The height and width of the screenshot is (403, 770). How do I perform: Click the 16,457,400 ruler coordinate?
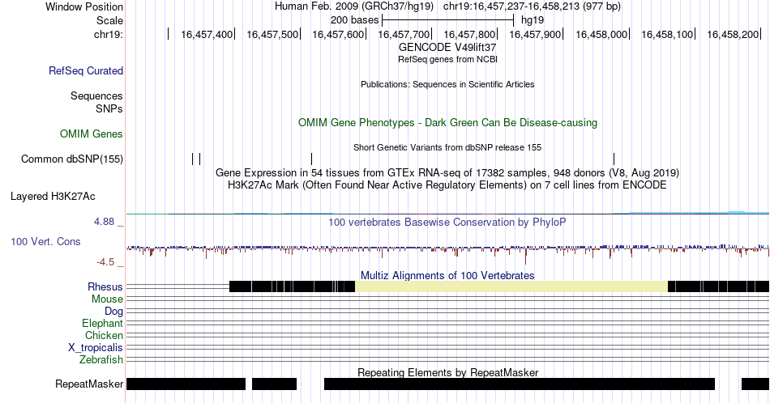[207, 34]
